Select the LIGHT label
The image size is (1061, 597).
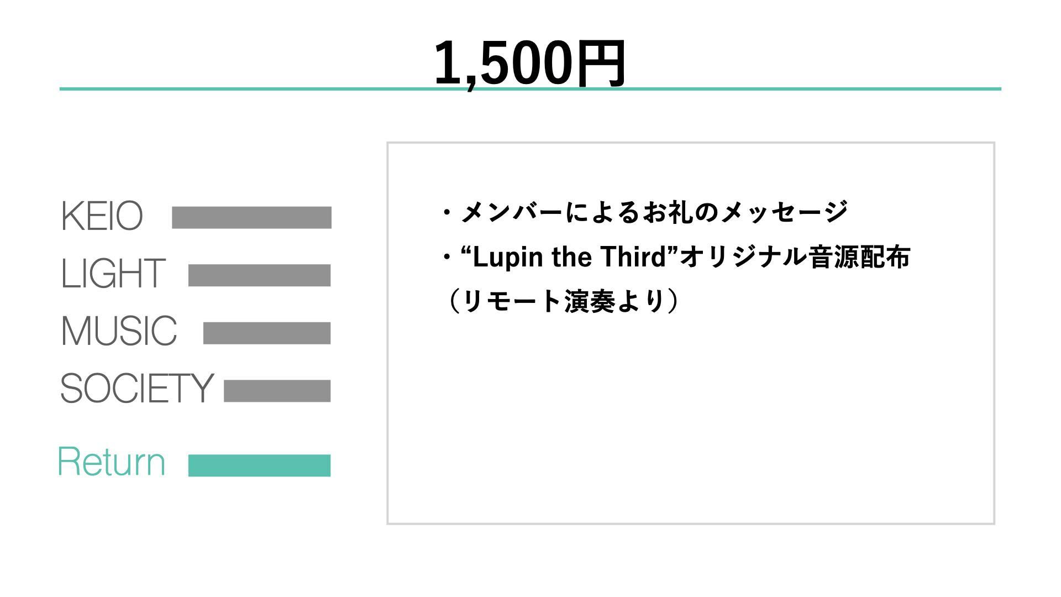tap(113, 274)
